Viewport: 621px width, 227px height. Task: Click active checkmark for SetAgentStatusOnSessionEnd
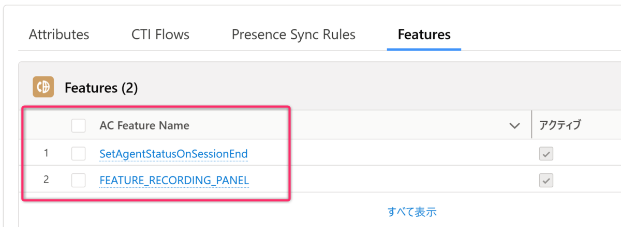pyautogui.click(x=546, y=153)
